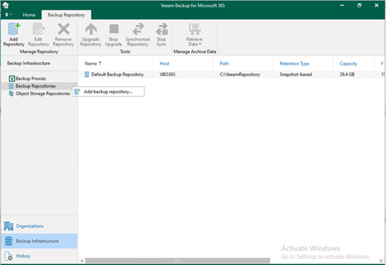Click the Organizations buildings icon
This screenshot has height=265, width=386.
point(9,226)
